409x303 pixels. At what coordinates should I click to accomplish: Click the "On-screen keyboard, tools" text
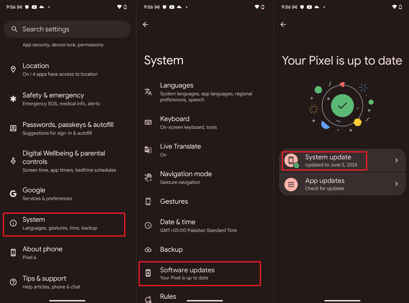[188, 127]
